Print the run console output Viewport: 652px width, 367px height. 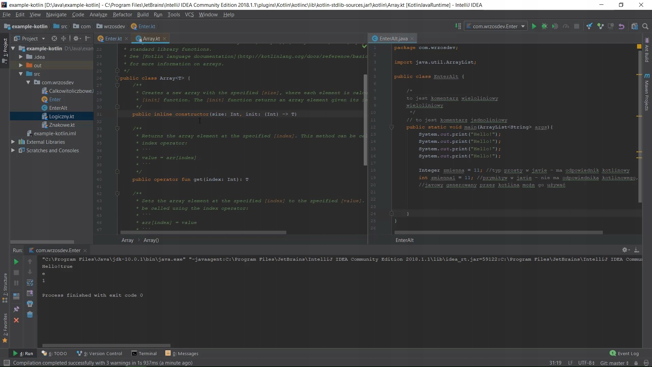[x=30, y=304]
